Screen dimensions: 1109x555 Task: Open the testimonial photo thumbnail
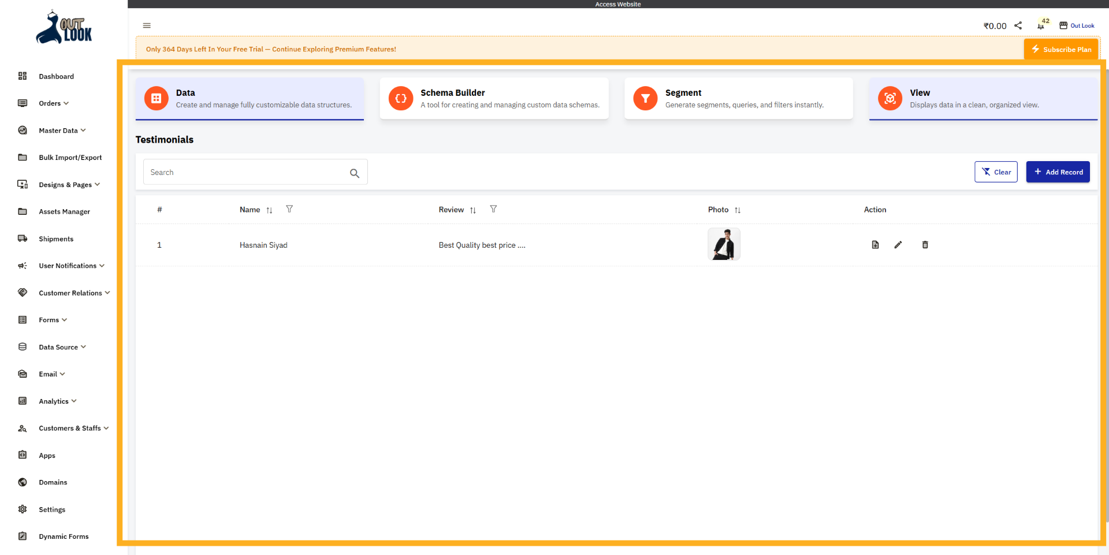(724, 244)
